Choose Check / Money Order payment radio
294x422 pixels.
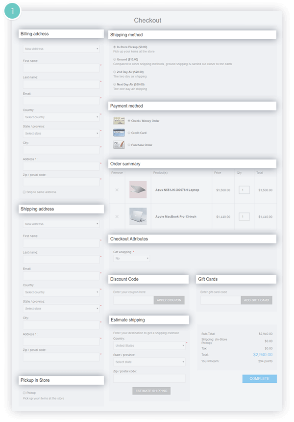pos(129,121)
